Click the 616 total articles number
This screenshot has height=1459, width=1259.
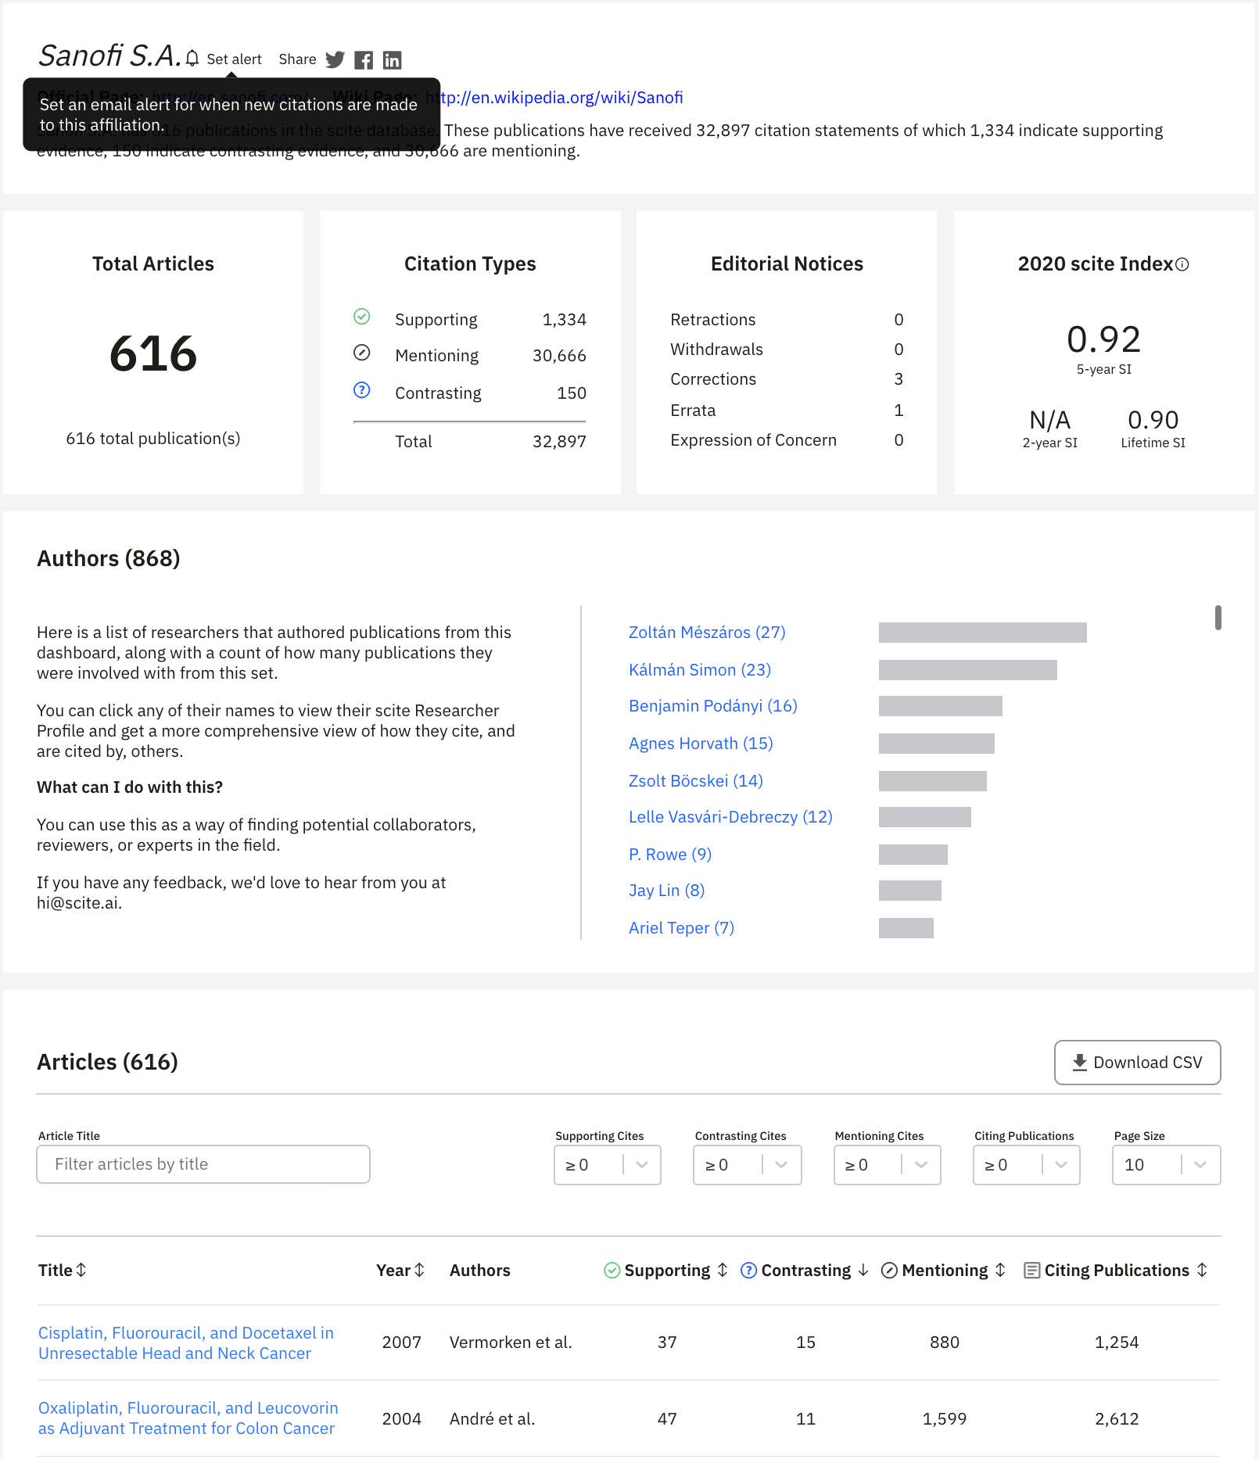153,353
